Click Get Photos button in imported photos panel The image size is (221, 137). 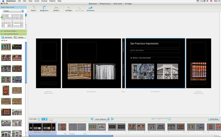[7, 37]
